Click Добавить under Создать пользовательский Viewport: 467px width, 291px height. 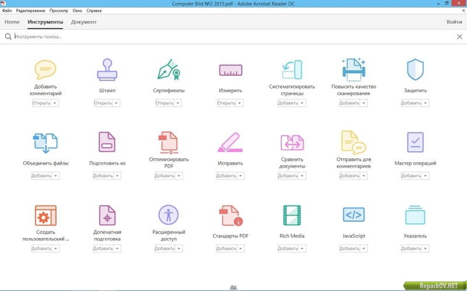coord(41,249)
